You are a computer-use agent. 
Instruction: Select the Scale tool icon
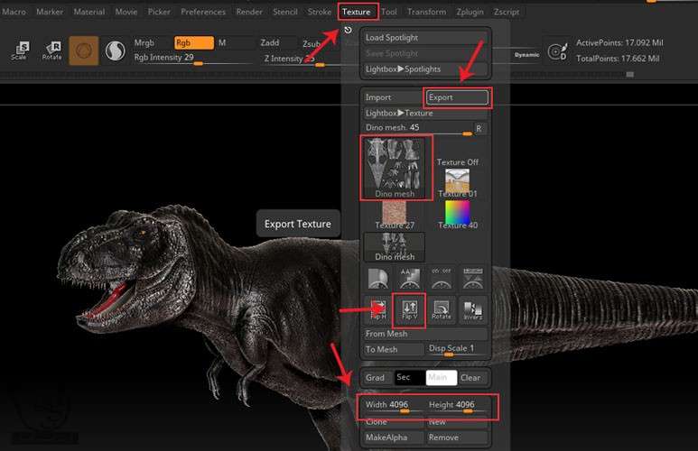point(19,51)
